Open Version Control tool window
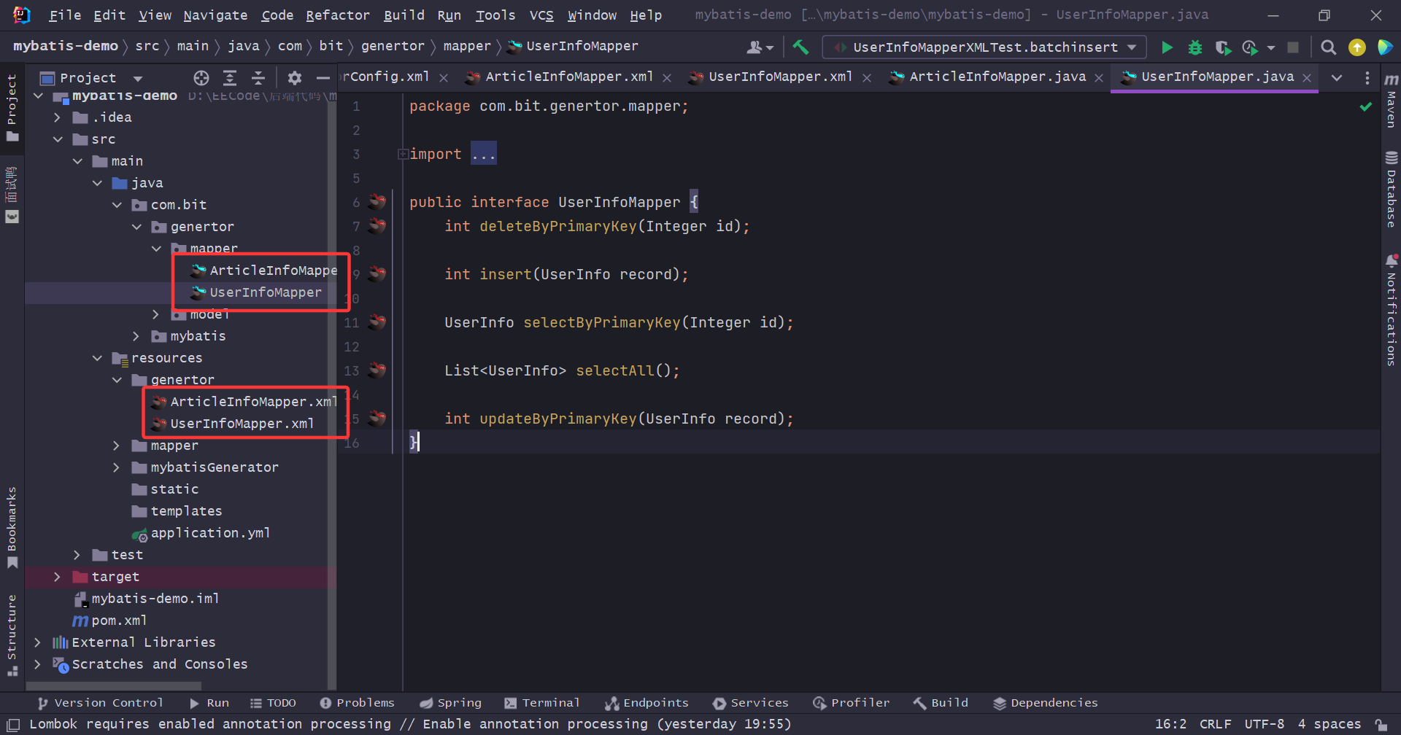1401x735 pixels. [101, 703]
